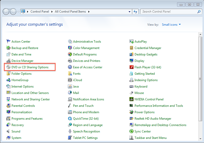Viewport: 204px width, 143px height.
Task: Open Getting Started link
Action: [145, 74]
